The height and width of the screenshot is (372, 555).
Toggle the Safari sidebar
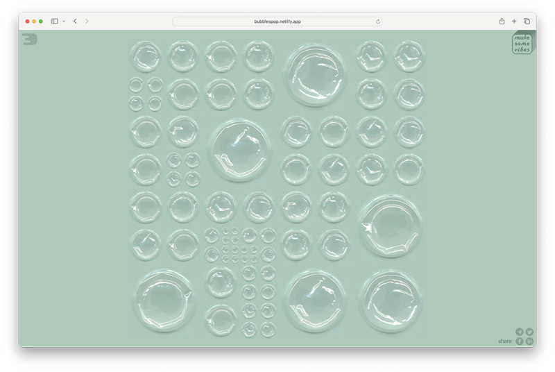pos(55,22)
